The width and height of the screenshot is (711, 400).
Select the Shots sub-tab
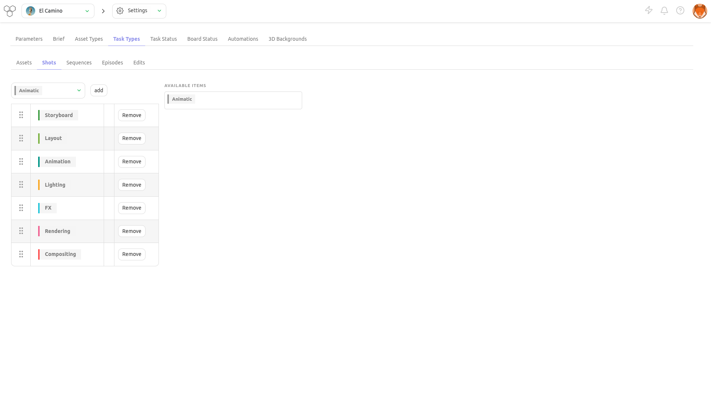point(49,63)
